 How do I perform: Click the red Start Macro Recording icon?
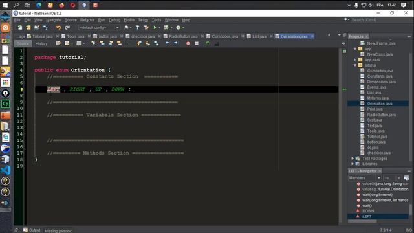pyautogui.click(x=188, y=43)
